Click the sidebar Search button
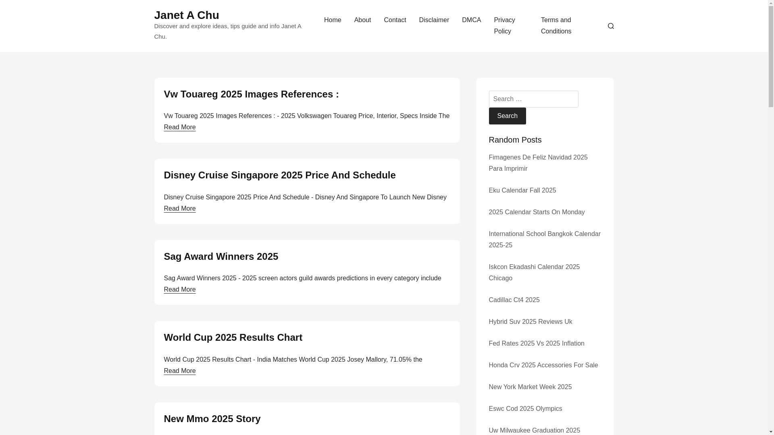 (507, 116)
